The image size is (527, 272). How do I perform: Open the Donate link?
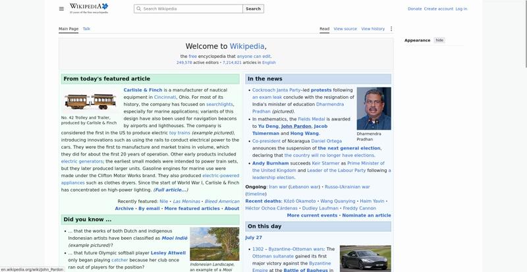[414, 9]
